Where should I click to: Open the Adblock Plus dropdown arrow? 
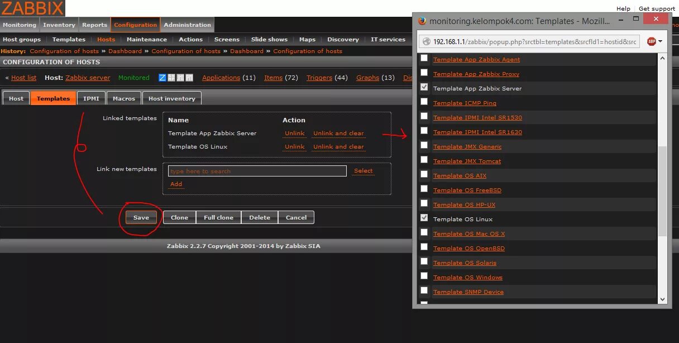point(660,41)
